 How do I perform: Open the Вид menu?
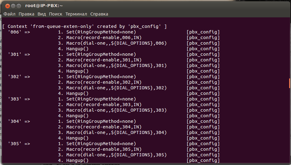point(42,14)
